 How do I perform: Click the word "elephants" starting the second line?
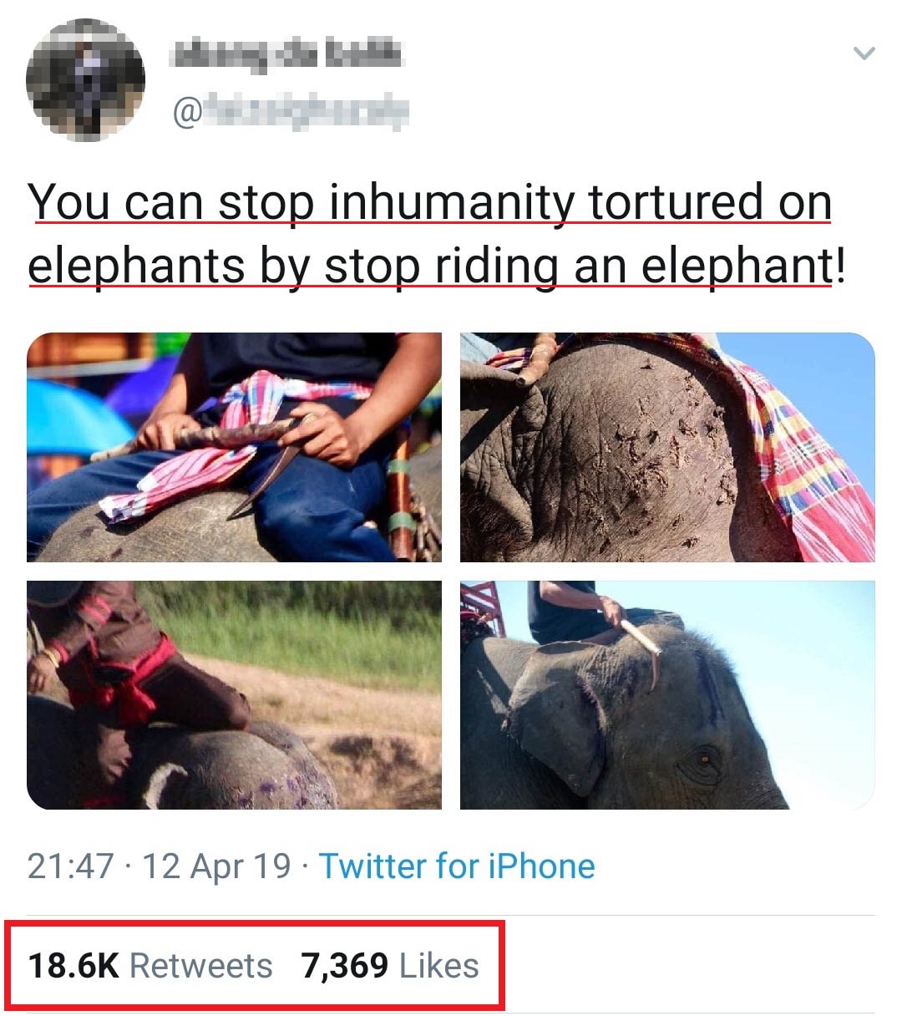pos(136,267)
